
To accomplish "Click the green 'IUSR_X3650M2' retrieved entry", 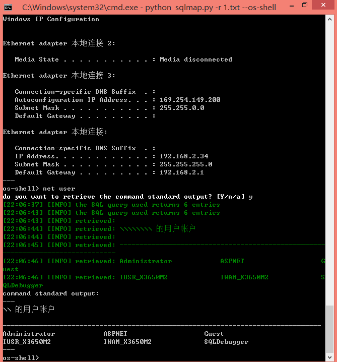I will pyautogui.click(x=144, y=277).
